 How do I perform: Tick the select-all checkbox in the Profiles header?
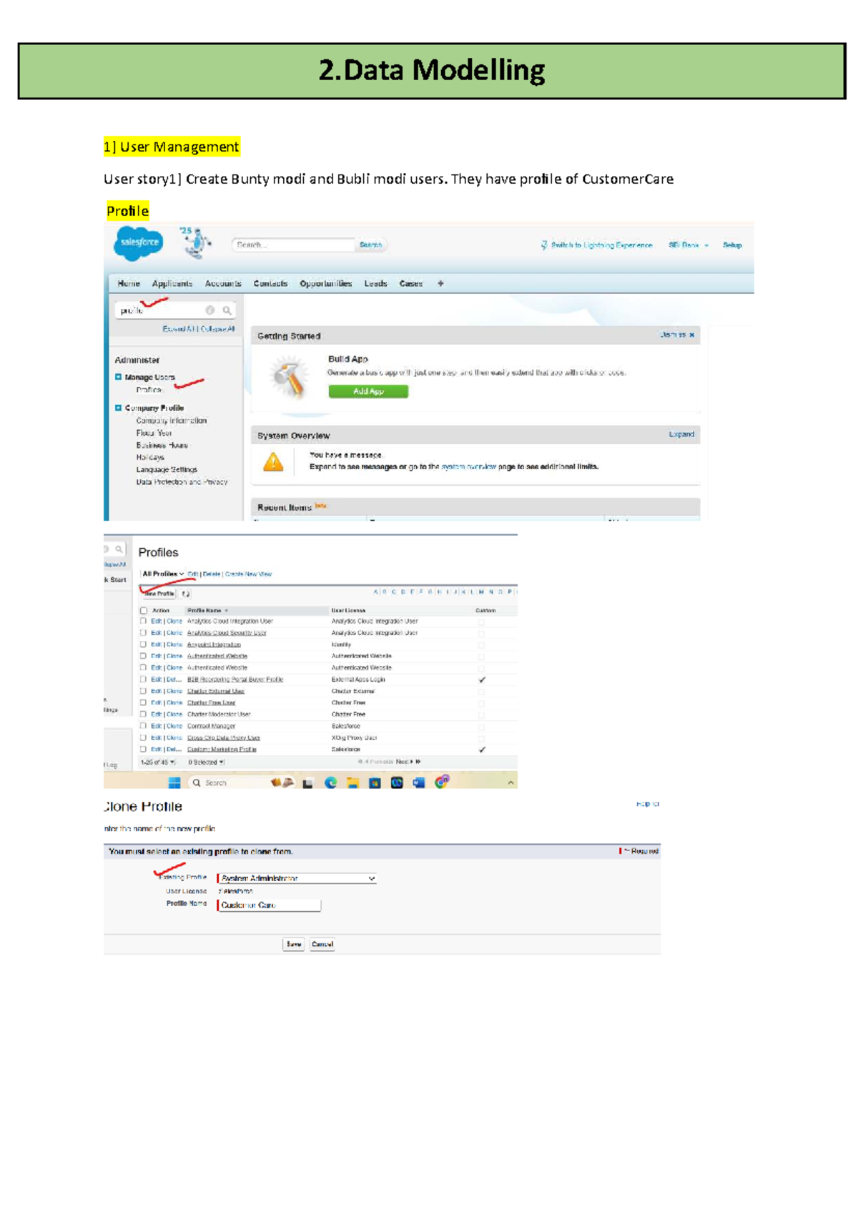tap(144, 611)
